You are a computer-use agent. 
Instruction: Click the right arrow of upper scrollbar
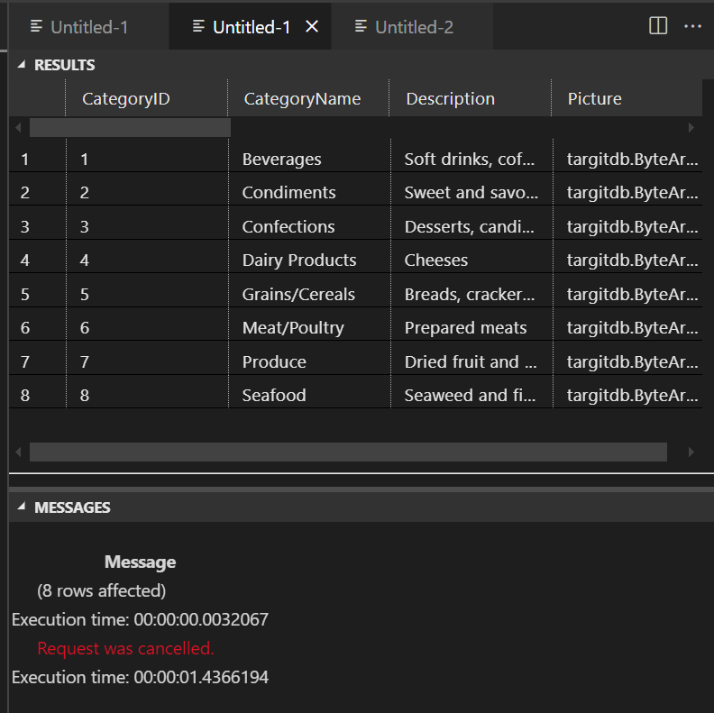point(691,127)
